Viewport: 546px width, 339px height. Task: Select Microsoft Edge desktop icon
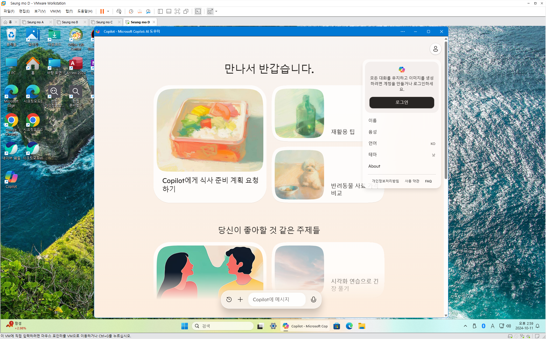pyautogui.click(x=11, y=96)
